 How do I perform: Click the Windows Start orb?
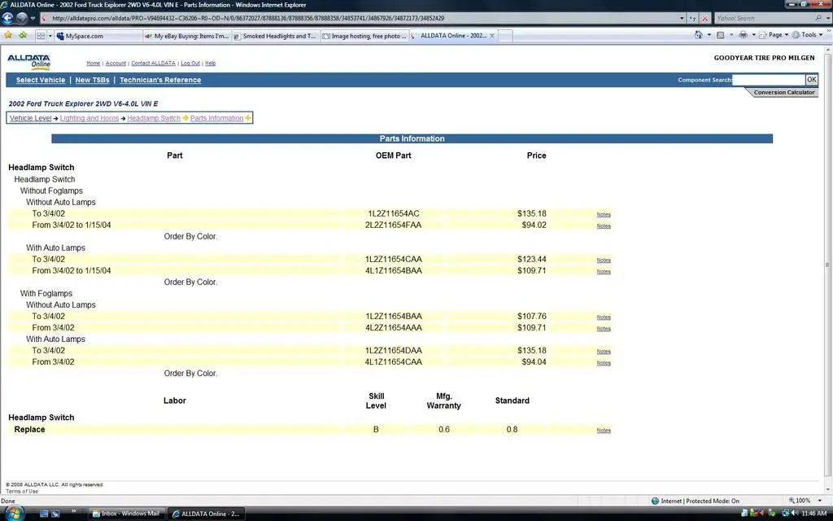[15, 514]
